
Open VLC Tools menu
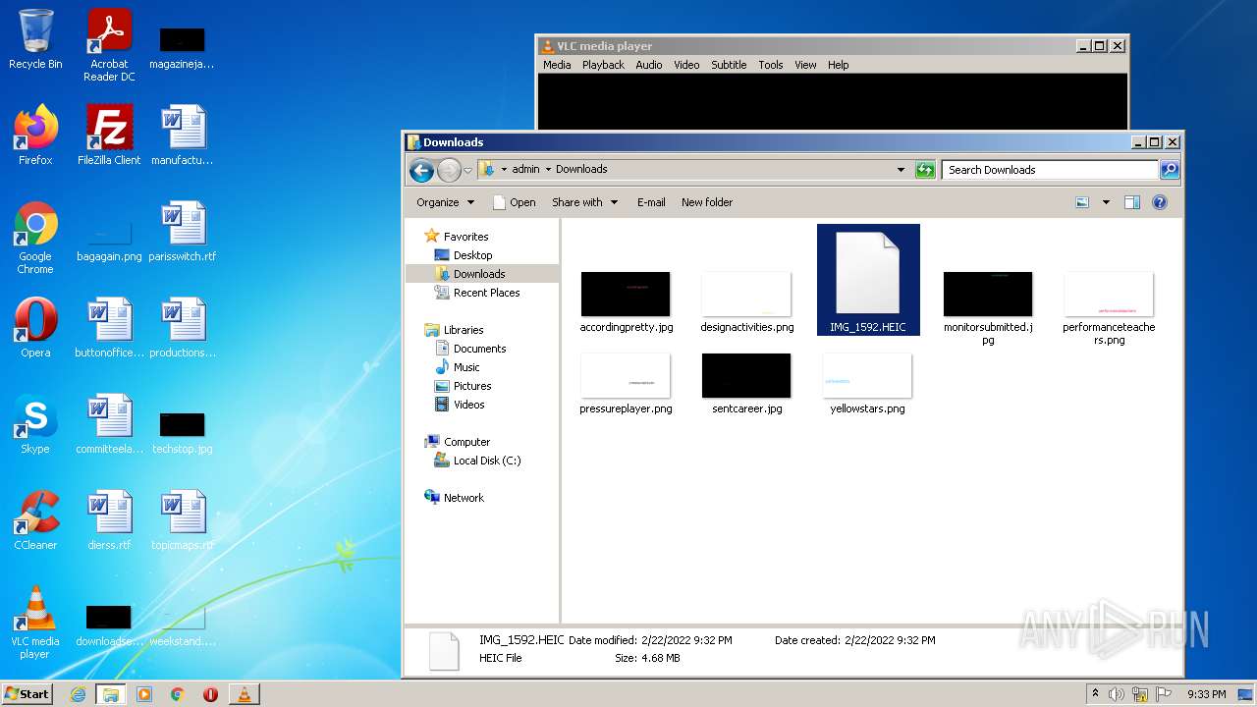tap(771, 65)
